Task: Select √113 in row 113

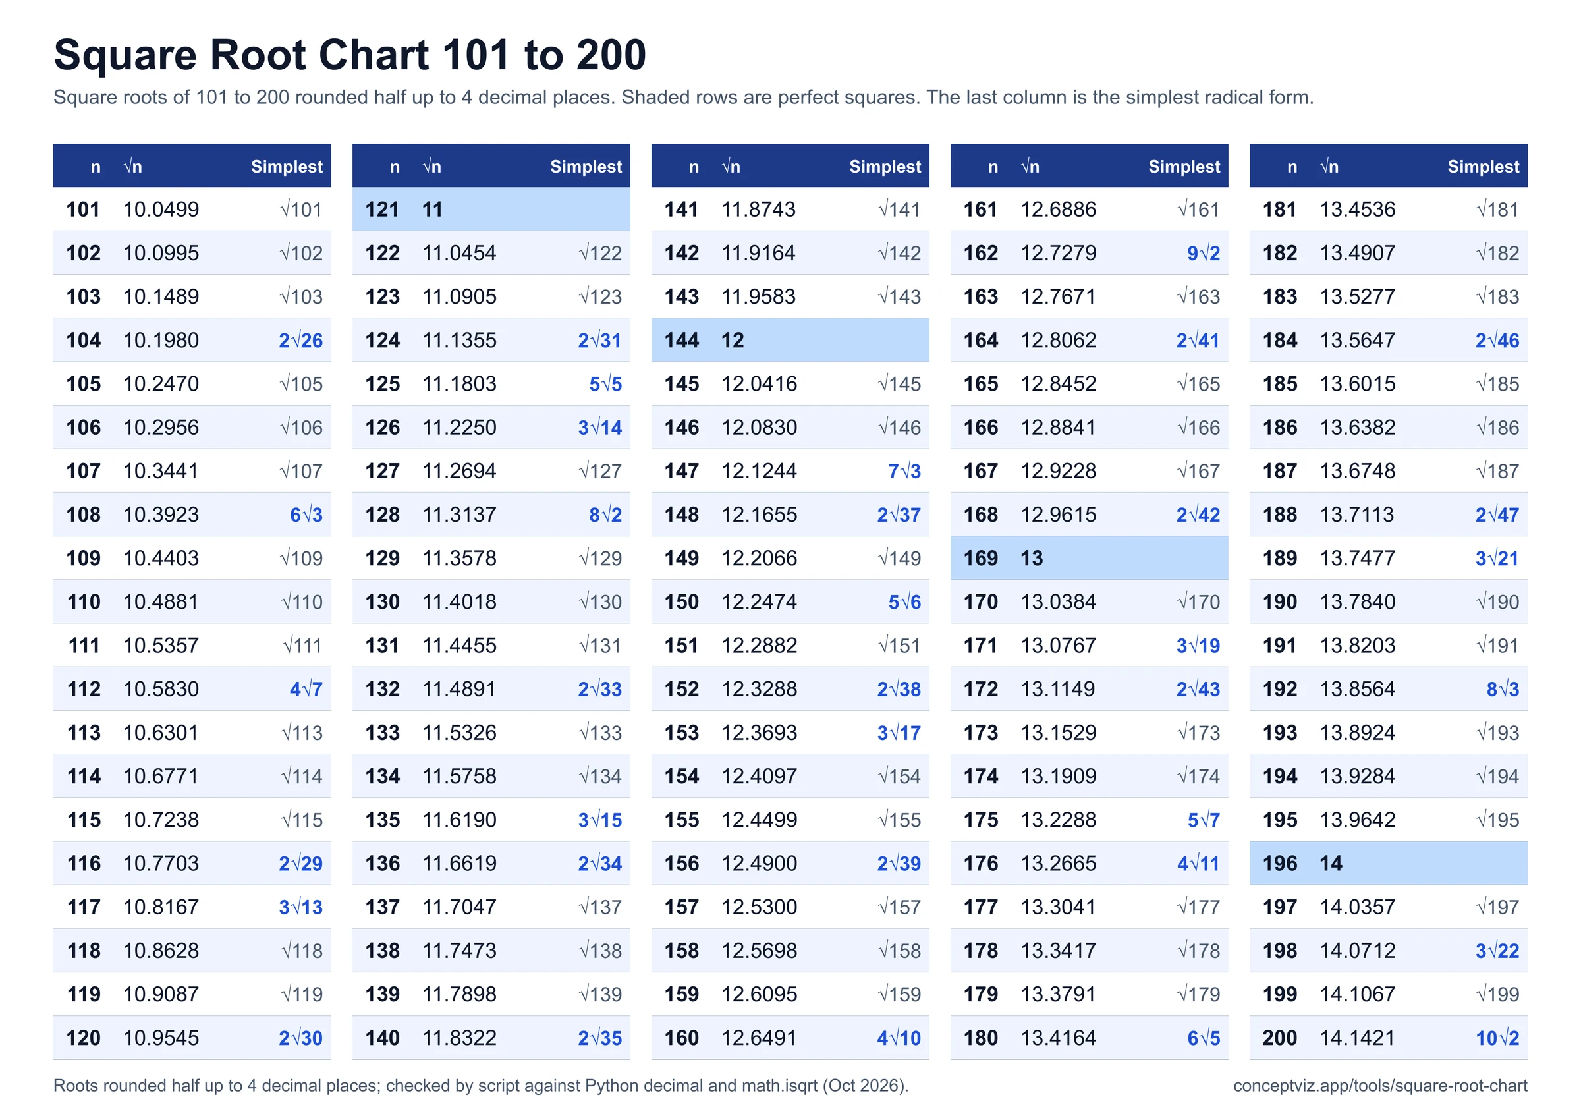Action: point(302,733)
